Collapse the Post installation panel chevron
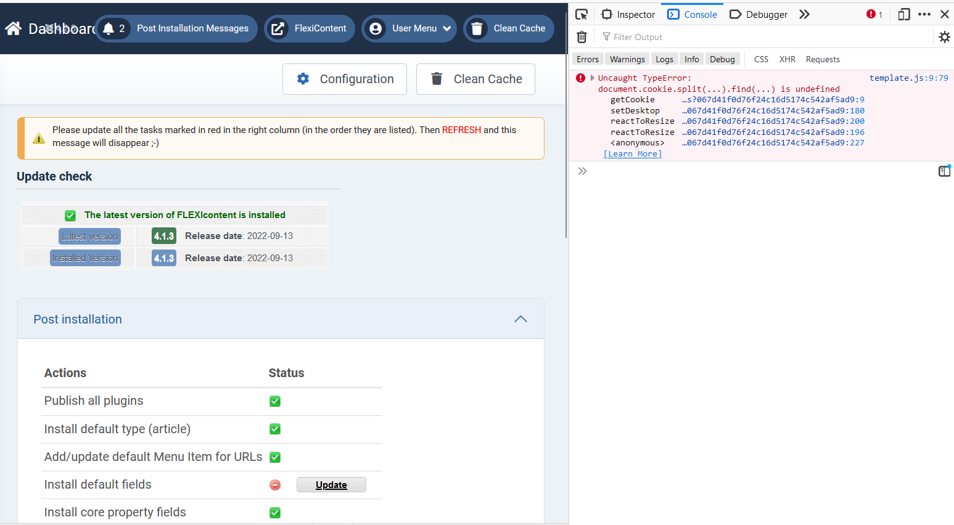 [x=521, y=319]
